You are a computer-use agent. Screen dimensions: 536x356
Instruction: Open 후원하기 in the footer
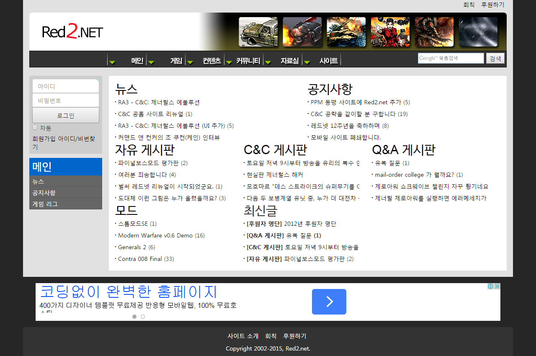pos(295,336)
